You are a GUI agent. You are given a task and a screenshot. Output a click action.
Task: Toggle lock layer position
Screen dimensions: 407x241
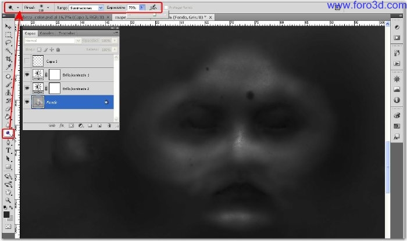[x=52, y=49]
